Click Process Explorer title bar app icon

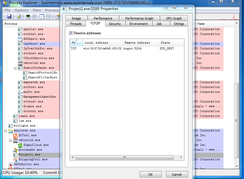[5, 3]
